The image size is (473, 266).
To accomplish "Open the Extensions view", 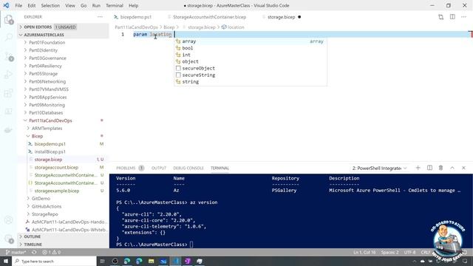I will pyautogui.click(x=9, y=93).
